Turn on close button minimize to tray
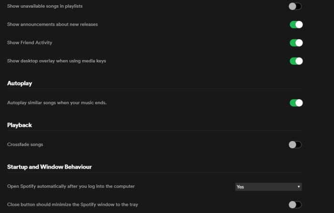Screen dimensions: 334x213 pos(295,204)
